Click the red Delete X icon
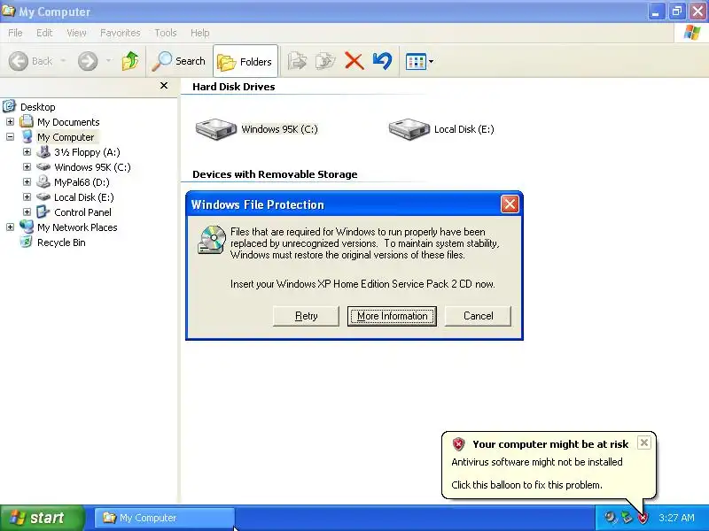The width and height of the screenshot is (709, 531). coord(354,61)
